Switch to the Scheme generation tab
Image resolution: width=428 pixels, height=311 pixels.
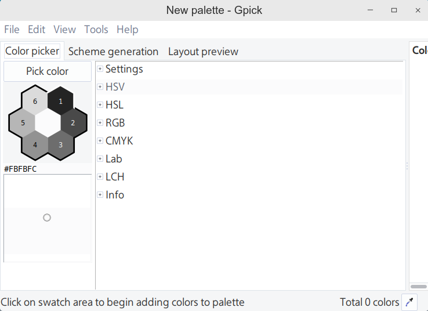113,51
